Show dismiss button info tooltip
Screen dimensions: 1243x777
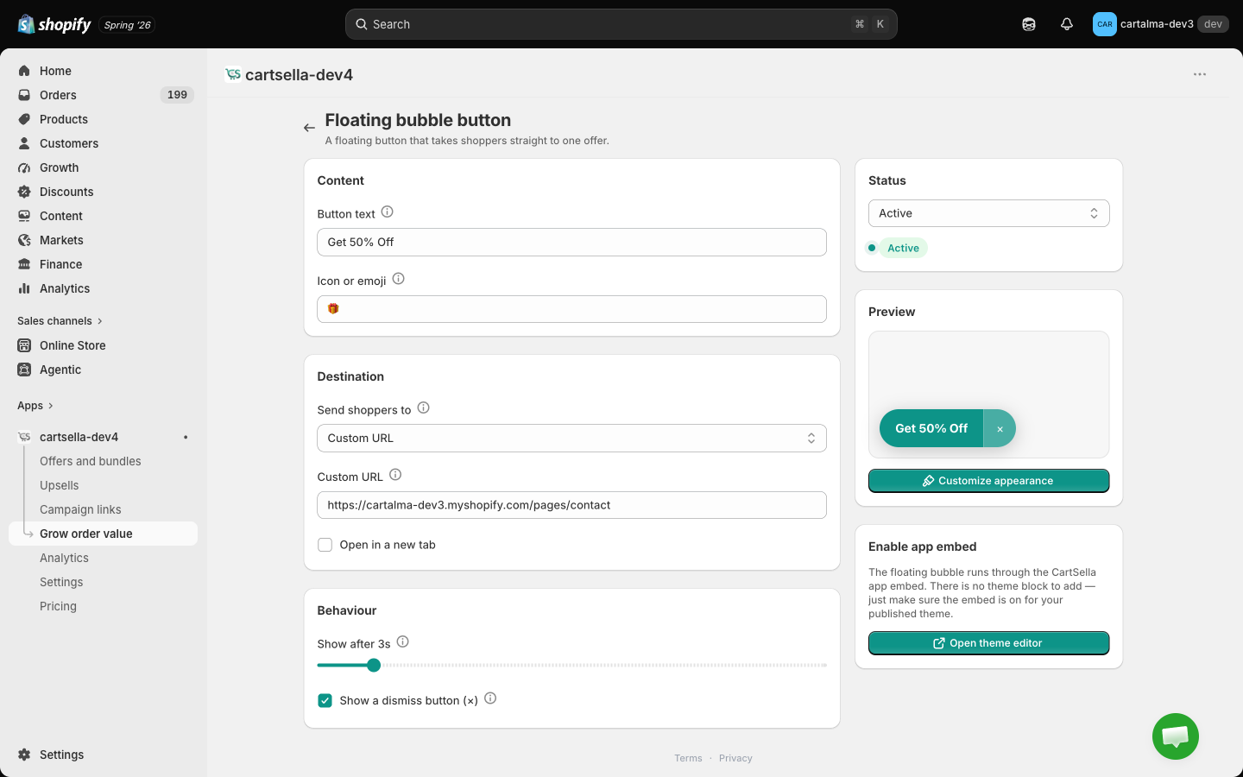click(x=490, y=698)
